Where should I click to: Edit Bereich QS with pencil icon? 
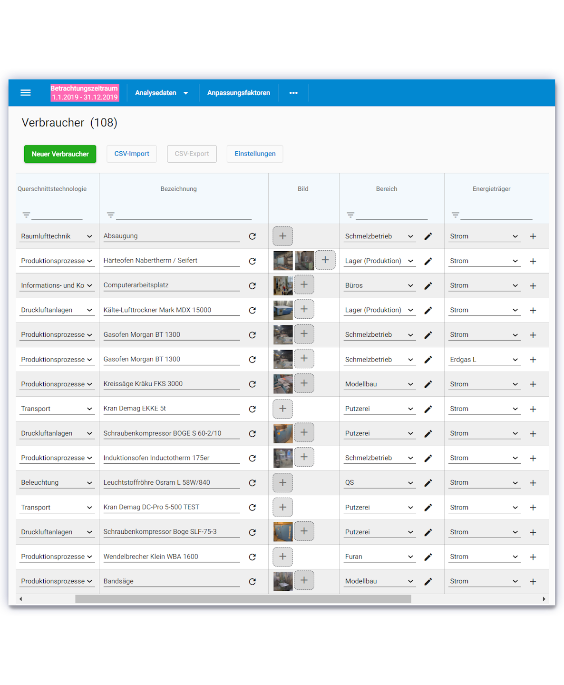(428, 483)
